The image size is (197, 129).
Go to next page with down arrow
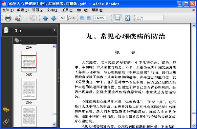[54, 18]
